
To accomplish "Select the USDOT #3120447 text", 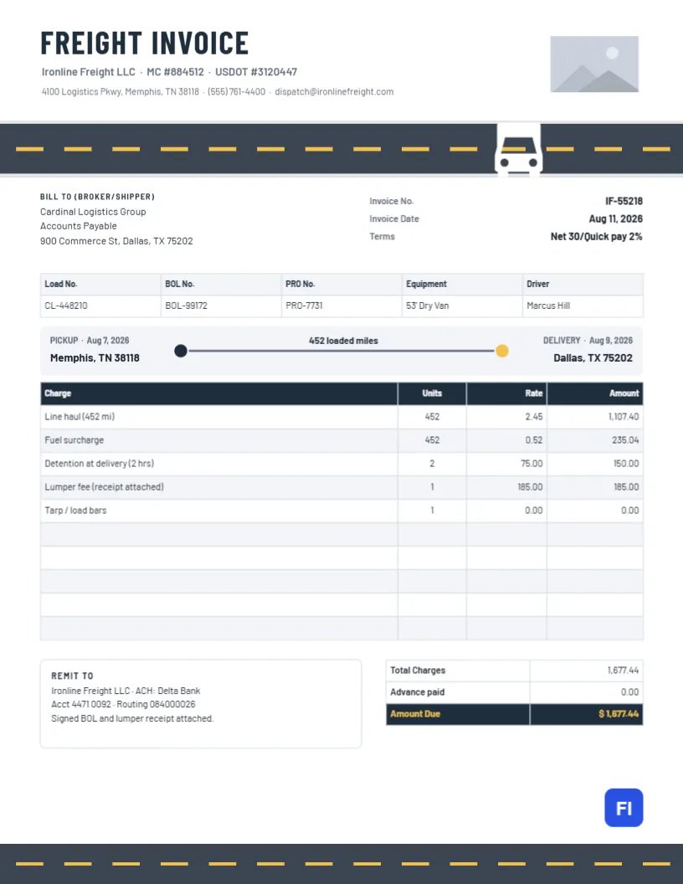I will tap(256, 72).
